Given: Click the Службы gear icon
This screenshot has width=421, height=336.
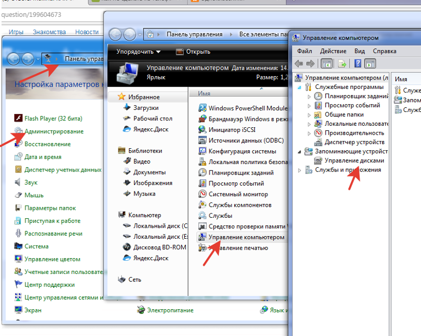Looking at the screenshot, I should 203,216.
